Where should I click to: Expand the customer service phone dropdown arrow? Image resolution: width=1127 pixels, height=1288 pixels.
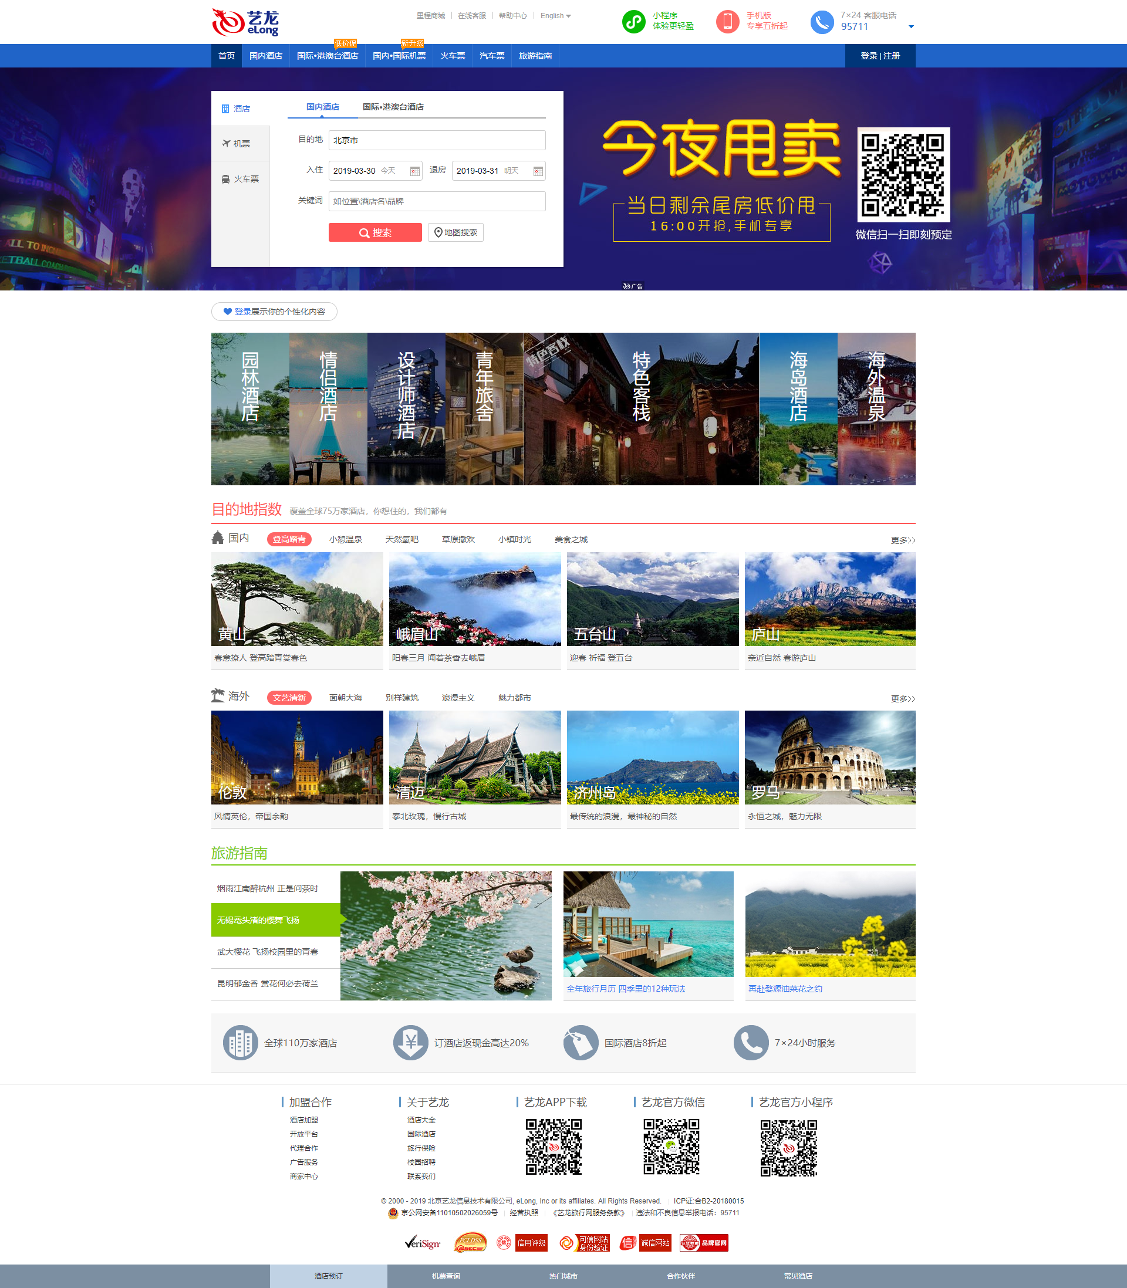click(910, 27)
